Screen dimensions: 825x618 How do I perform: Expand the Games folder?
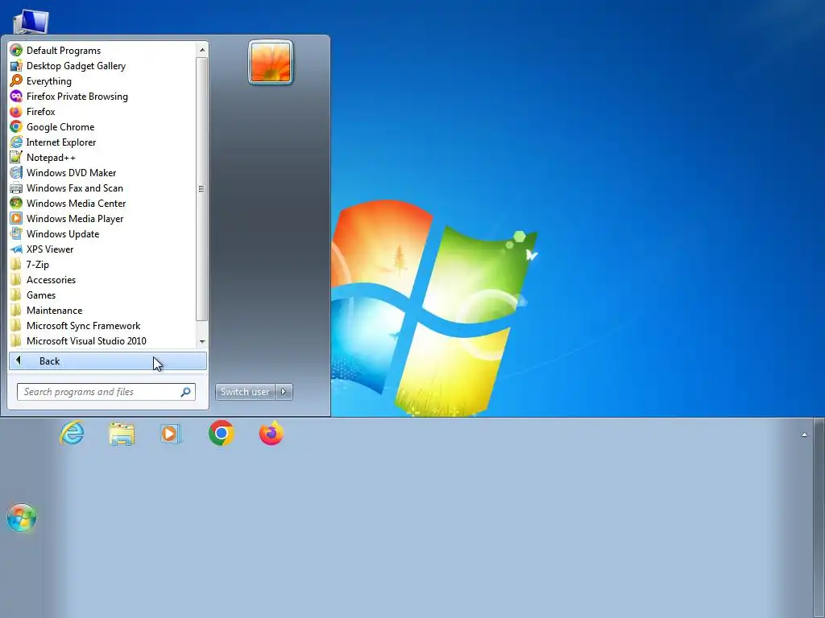pyautogui.click(x=102, y=295)
